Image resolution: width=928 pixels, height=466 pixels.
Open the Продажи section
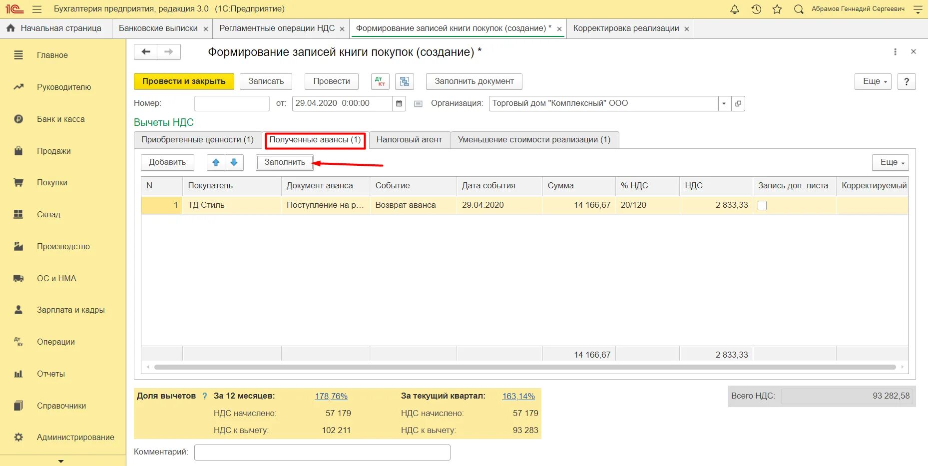tap(54, 151)
